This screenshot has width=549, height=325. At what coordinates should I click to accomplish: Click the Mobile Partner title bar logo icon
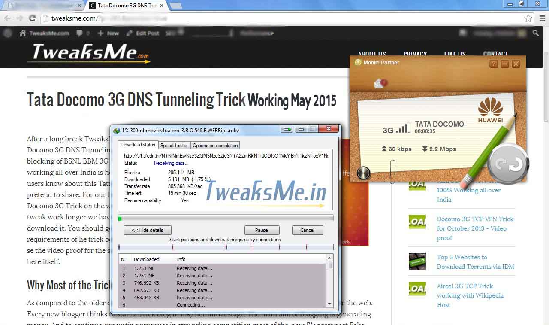pyautogui.click(x=358, y=62)
